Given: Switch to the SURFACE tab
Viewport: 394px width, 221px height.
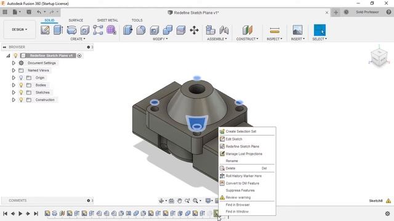Looking at the screenshot, I should [x=76, y=20].
